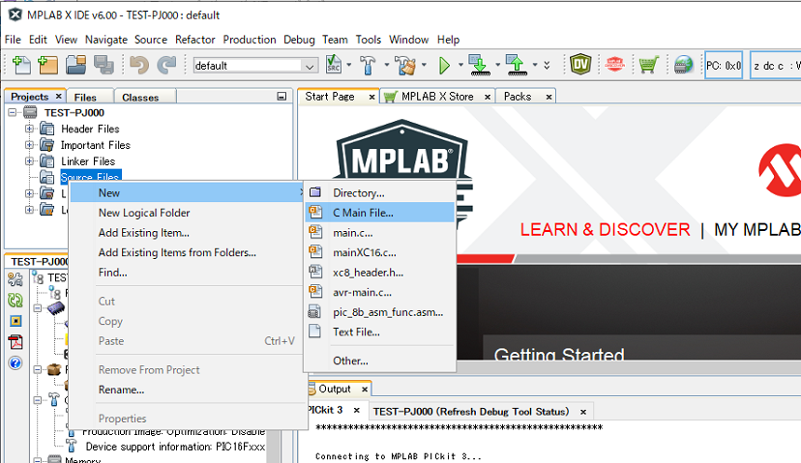The height and width of the screenshot is (463, 801).
Task: Choose mainXC16.c... from the submenu
Action: click(379, 252)
